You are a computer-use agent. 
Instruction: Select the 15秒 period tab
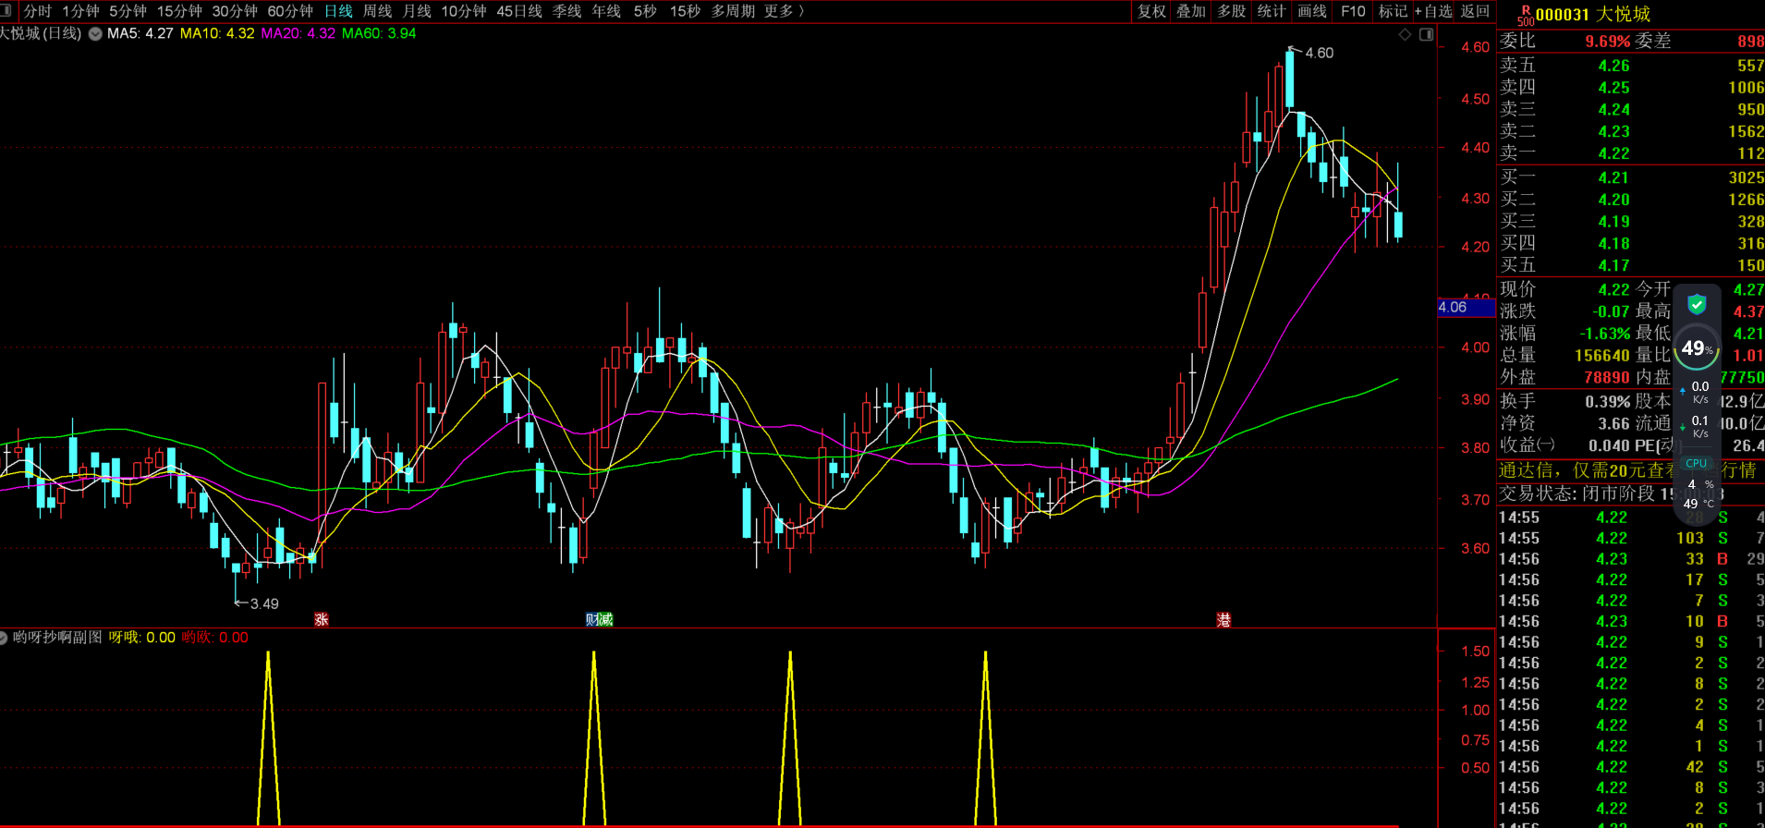click(685, 11)
